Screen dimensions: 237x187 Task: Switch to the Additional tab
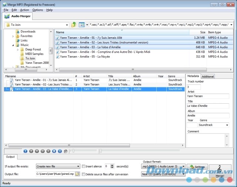208,76
